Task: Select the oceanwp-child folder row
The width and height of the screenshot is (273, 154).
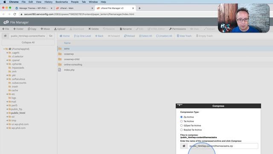Action: [x=165, y=59]
